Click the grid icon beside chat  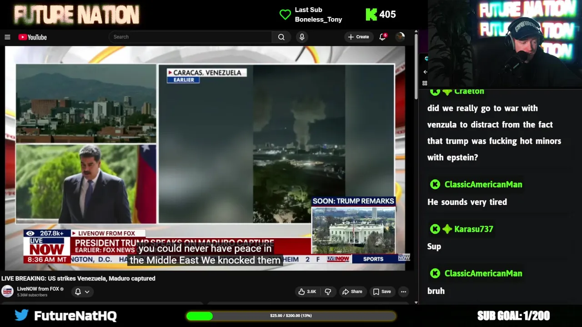pyautogui.click(x=425, y=83)
